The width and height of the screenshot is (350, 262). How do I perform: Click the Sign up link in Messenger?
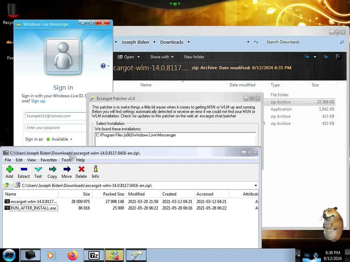coord(38,101)
